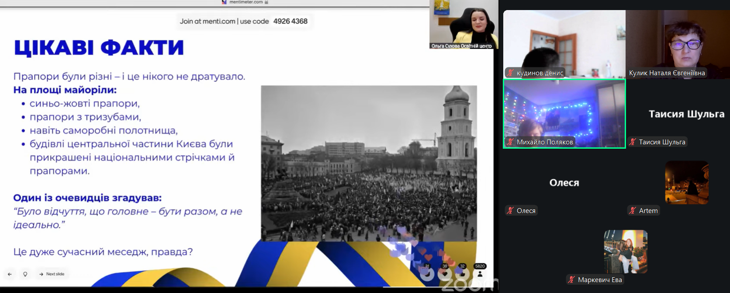Click muted mic icon beside Маркевич Ева
The height and width of the screenshot is (293, 730).
(571, 280)
